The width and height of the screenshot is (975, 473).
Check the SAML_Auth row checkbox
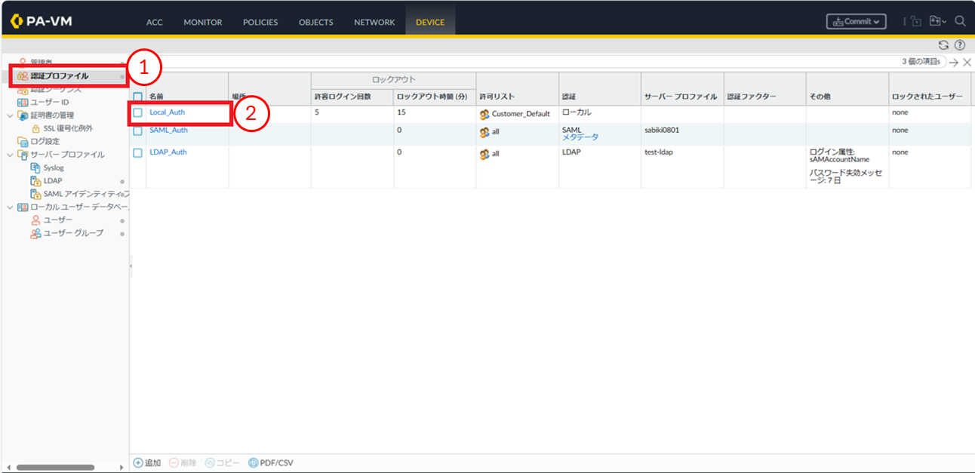tap(137, 131)
